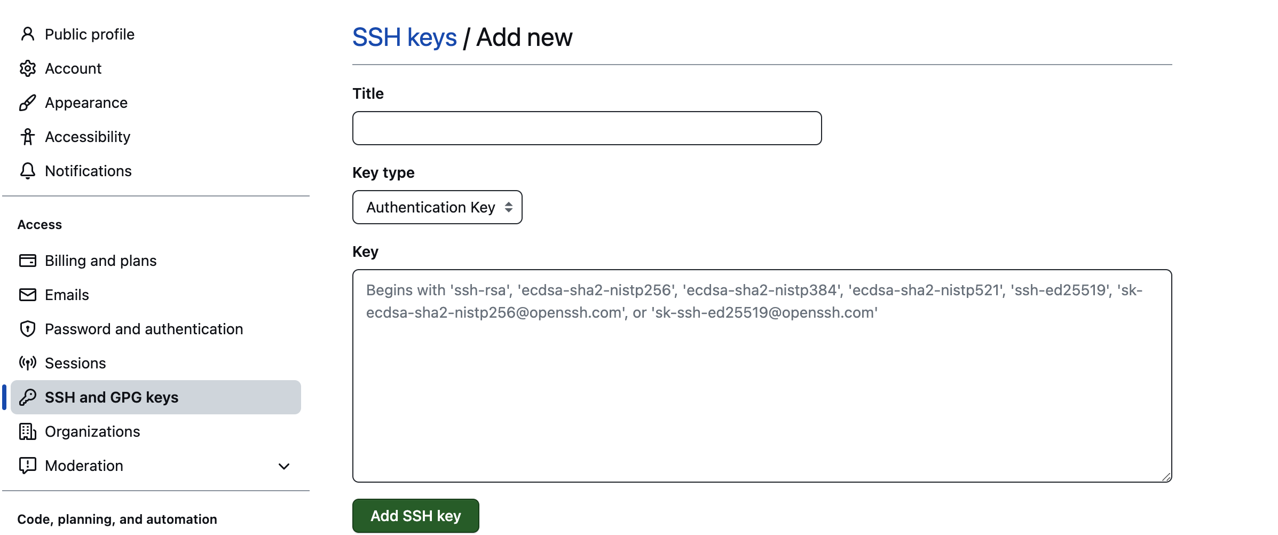Select the Emails envelope icon
This screenshot has height=535, width=1278.
[x=28, y=295]
